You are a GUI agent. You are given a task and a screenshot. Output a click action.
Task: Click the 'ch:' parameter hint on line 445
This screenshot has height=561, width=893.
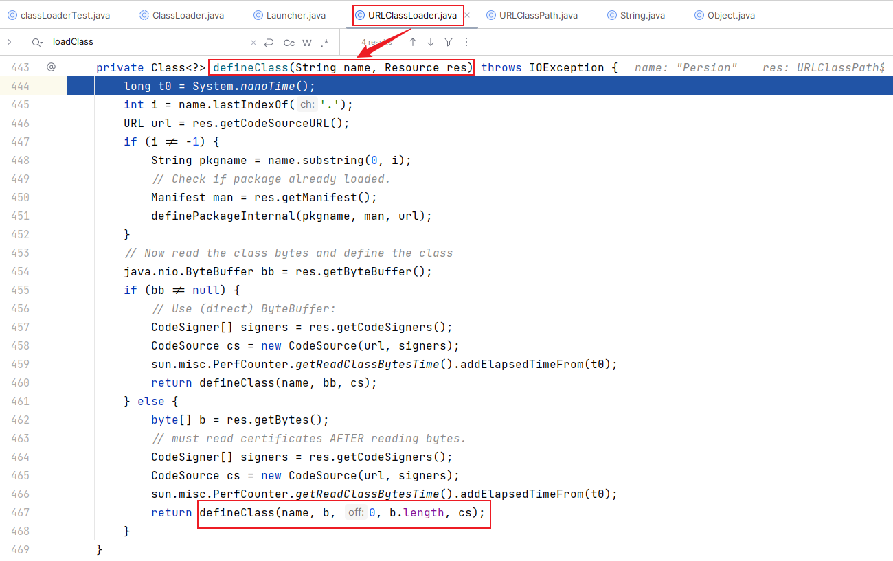coord(307,105)
